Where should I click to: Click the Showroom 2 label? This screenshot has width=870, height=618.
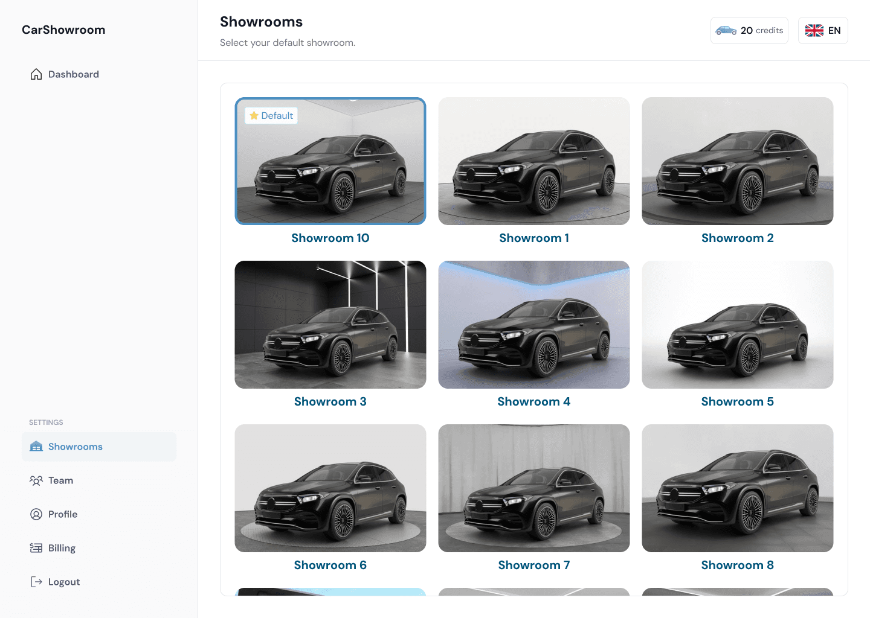point(738,238)
